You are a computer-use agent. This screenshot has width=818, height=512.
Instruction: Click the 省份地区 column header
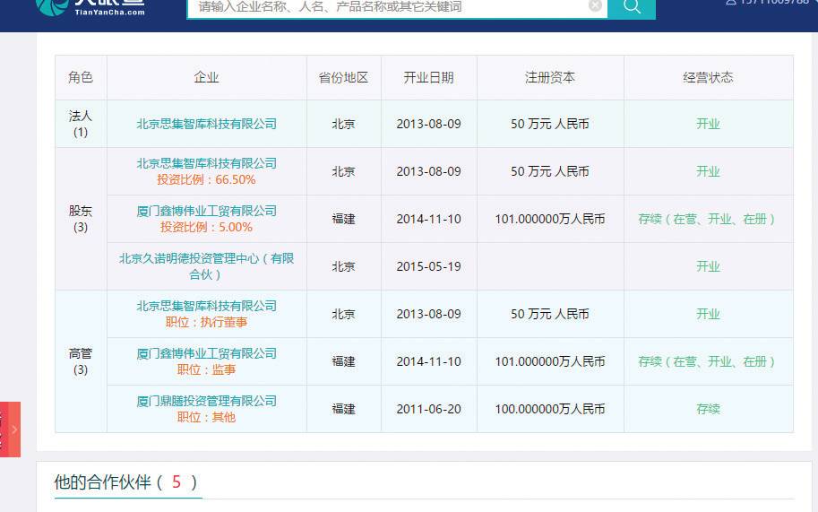tap(344, 78)
